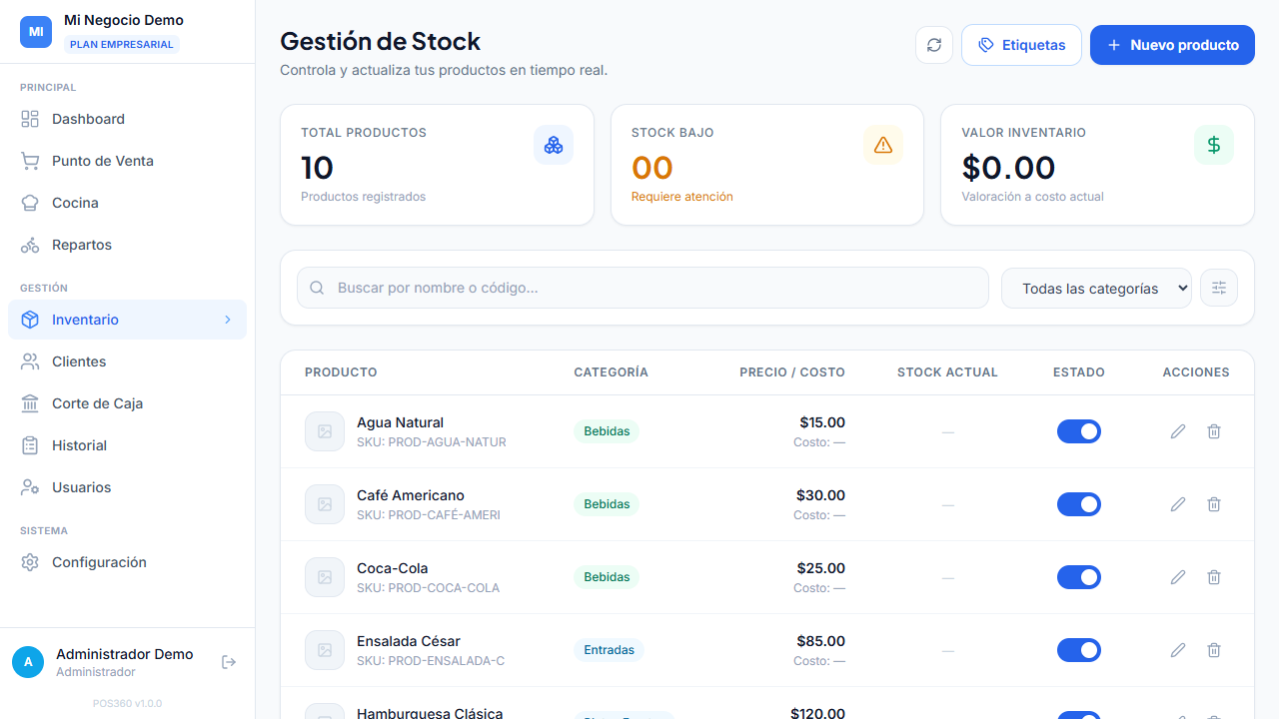Click the $30.00 price of Café Americano
This screenshot has height=719, width=1279.
point(820,495)
